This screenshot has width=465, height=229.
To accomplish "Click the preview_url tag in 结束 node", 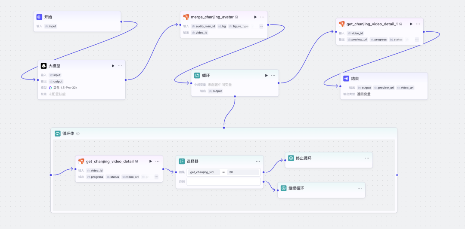I will click(384, 88).
